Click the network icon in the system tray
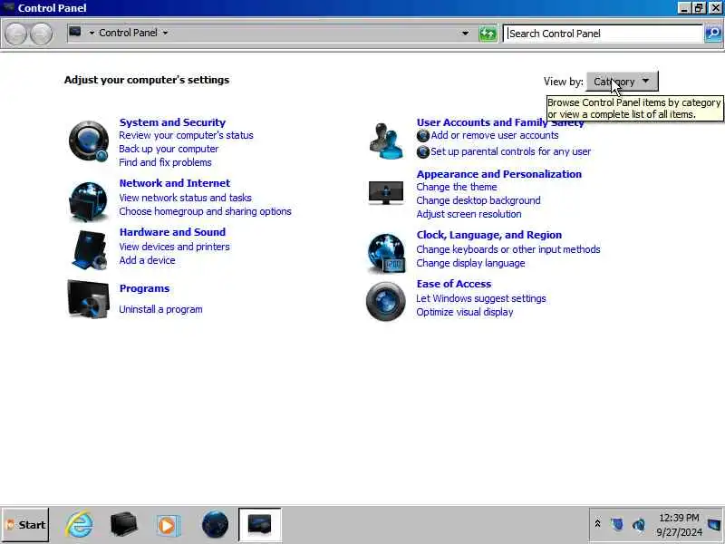Image resolution: width=725 pixels, height=544 pixels. 616,524
